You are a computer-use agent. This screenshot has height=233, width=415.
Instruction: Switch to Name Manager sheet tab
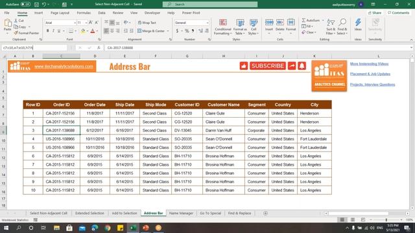[181, 213]
